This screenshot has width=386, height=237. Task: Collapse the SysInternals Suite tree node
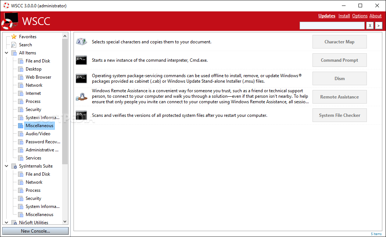7,166
